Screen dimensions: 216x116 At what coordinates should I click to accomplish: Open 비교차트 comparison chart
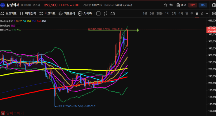coord(48,13)
